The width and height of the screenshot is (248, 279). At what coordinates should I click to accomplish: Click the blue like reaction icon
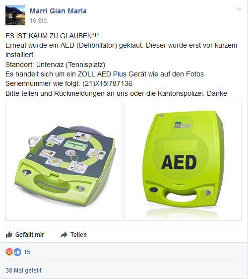coord(17,252)
